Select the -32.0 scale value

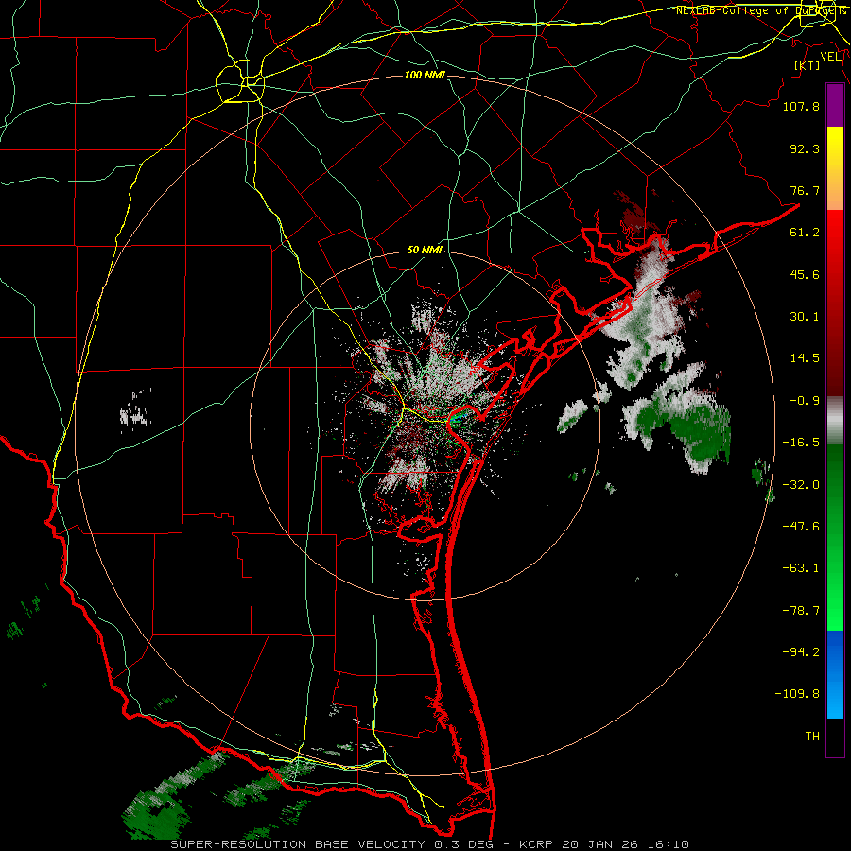(x=801, y=485)
